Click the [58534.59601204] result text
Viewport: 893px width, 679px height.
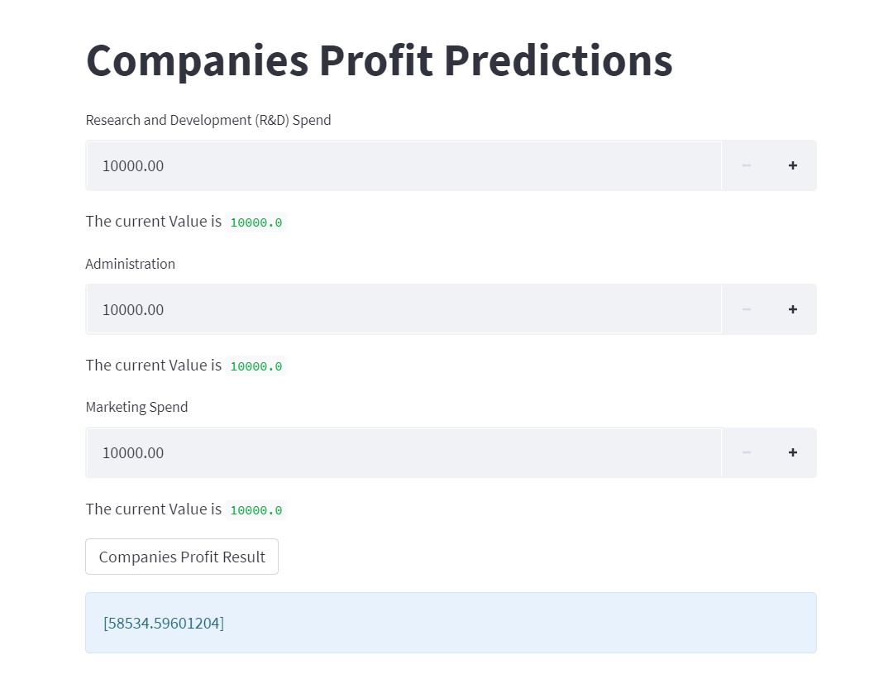(x=163, y=622)
